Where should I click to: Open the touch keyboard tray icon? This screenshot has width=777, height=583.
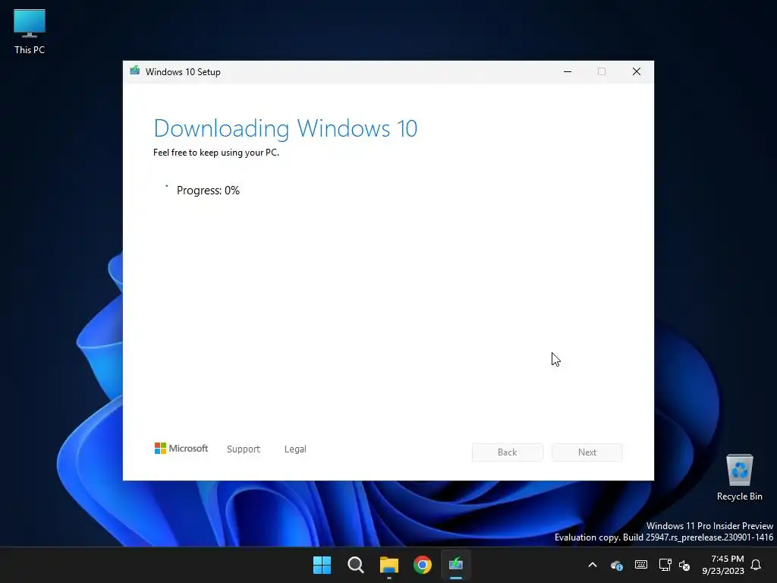coord(640,565)
